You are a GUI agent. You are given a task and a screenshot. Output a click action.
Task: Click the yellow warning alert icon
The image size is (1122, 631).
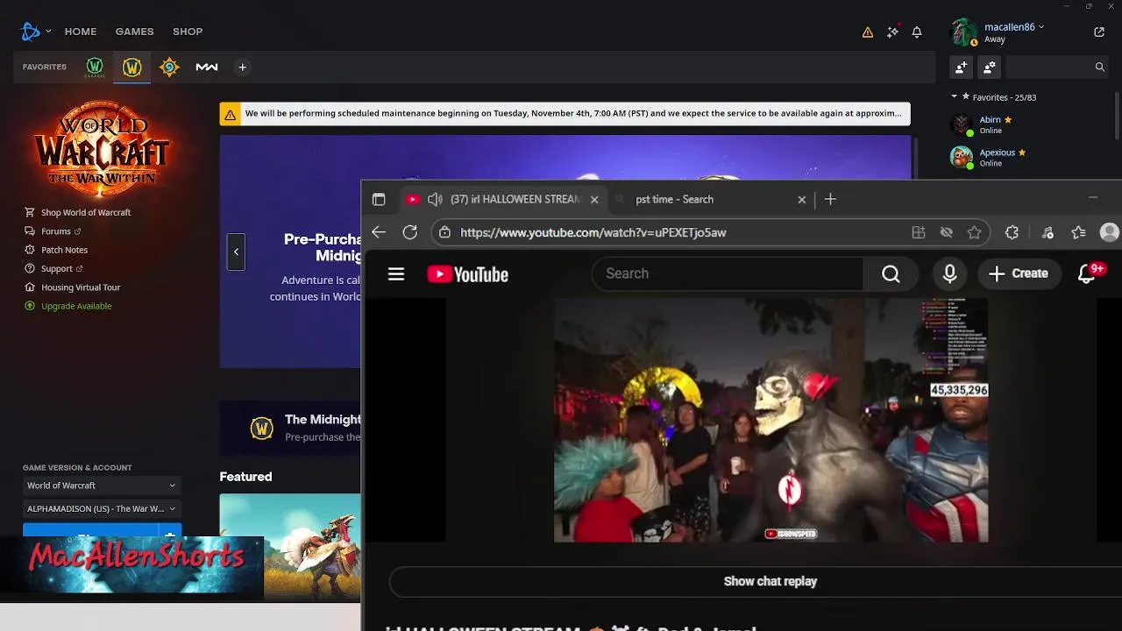tap(867, 32)
